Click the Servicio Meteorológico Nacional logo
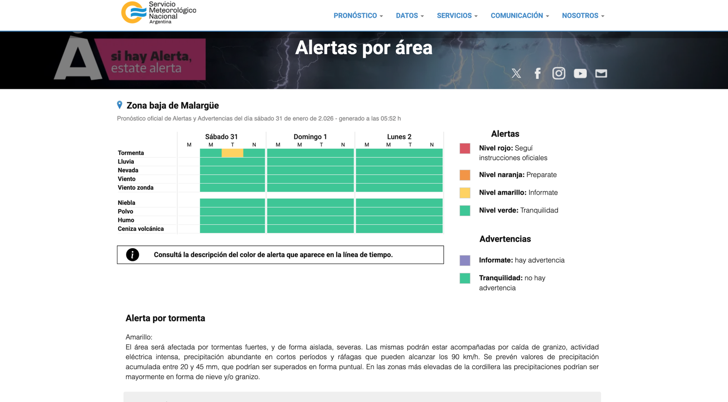This screenshot has height=402, width=728. [x=158, y=13]
